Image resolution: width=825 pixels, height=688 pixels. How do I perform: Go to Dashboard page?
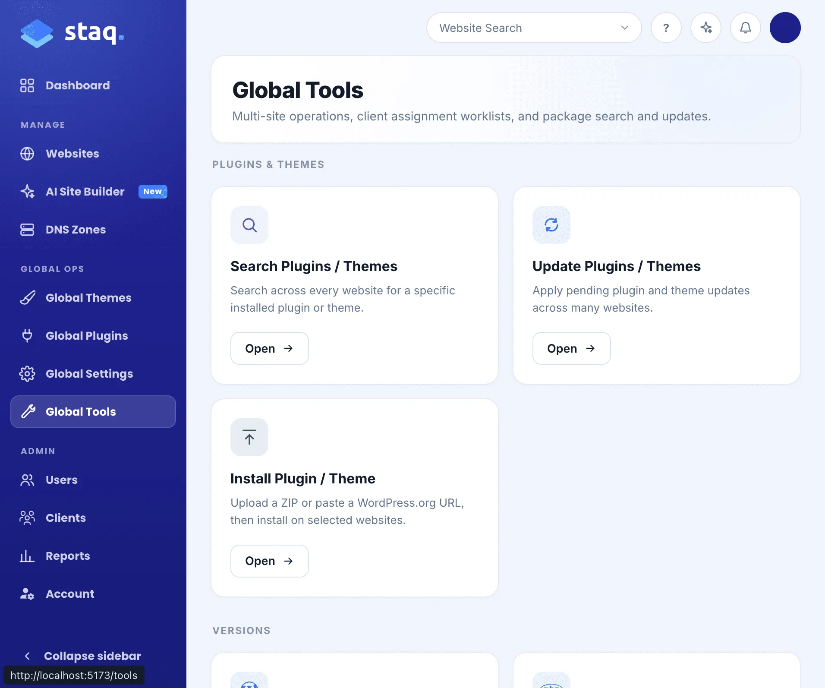tap(93, 85)
